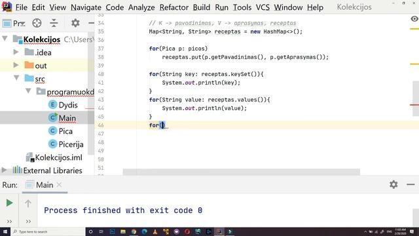This screenshot has height=236, width=419.
Task: Open the Build menu
Action: [x=202, y=7]
